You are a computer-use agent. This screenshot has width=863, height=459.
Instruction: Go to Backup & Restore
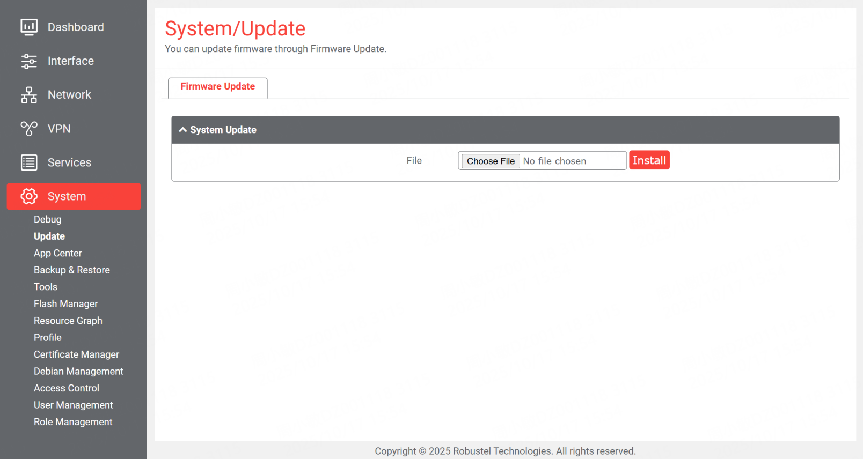click(x=72, y=270)
